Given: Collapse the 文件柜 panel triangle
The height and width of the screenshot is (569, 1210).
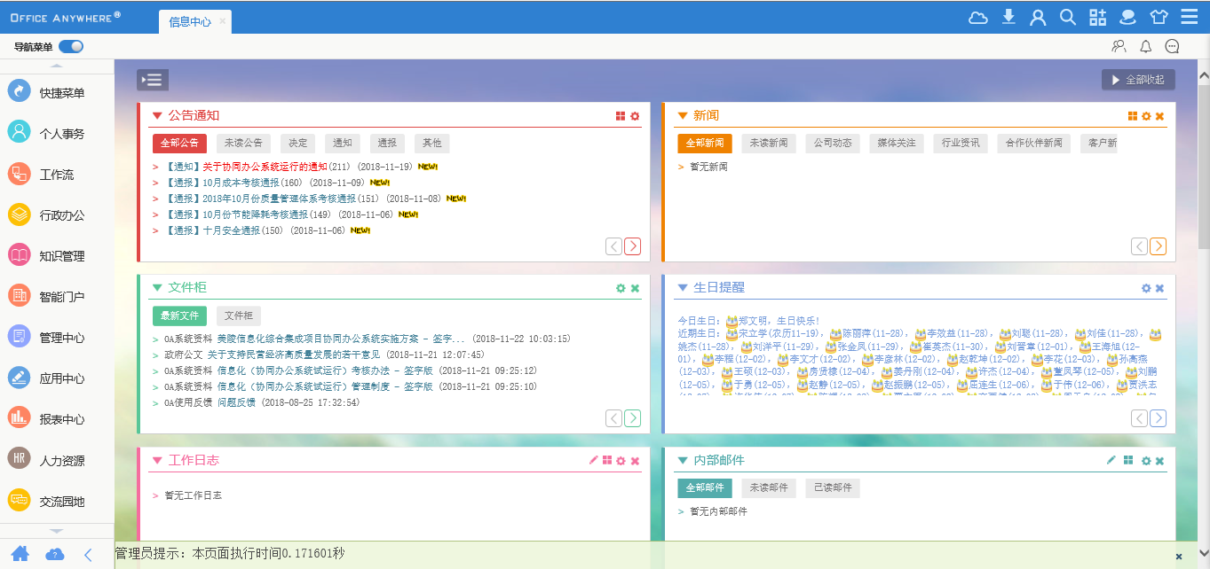Looking at the screenshot, I should point(157,287).
